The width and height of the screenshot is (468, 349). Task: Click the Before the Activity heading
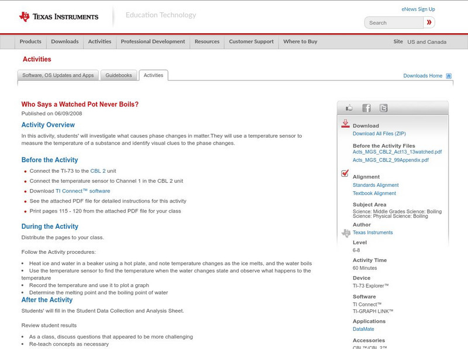click(50, 160)
